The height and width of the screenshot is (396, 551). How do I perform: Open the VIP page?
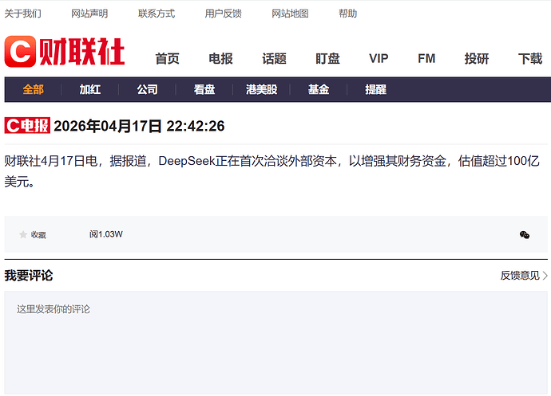click(379, 59)
